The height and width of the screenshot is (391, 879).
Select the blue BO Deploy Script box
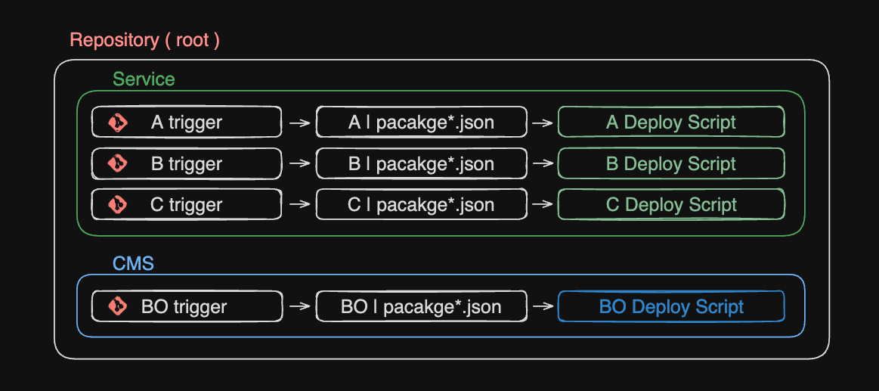point(670,306)
